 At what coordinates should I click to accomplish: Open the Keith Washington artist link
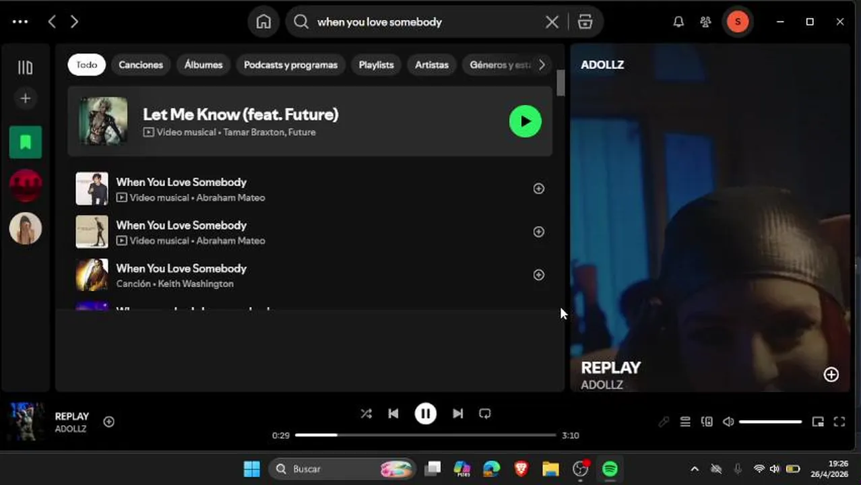pyautogui.click(x=195, y=284)
